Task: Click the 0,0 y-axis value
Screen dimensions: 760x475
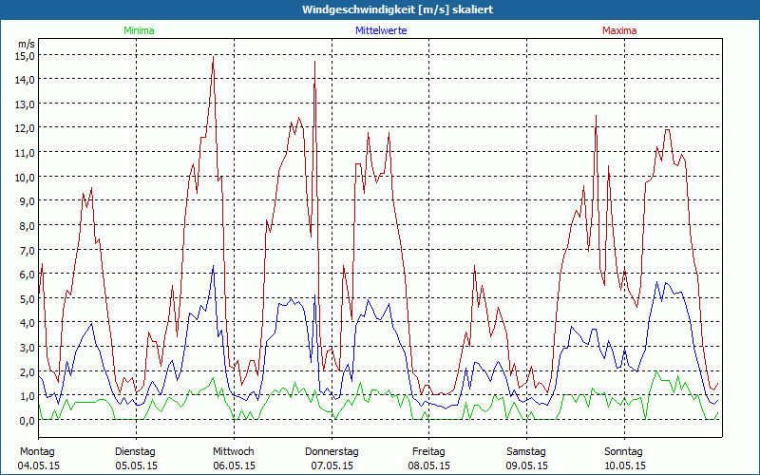Action: pyautogui.click(x=26, y=420)
